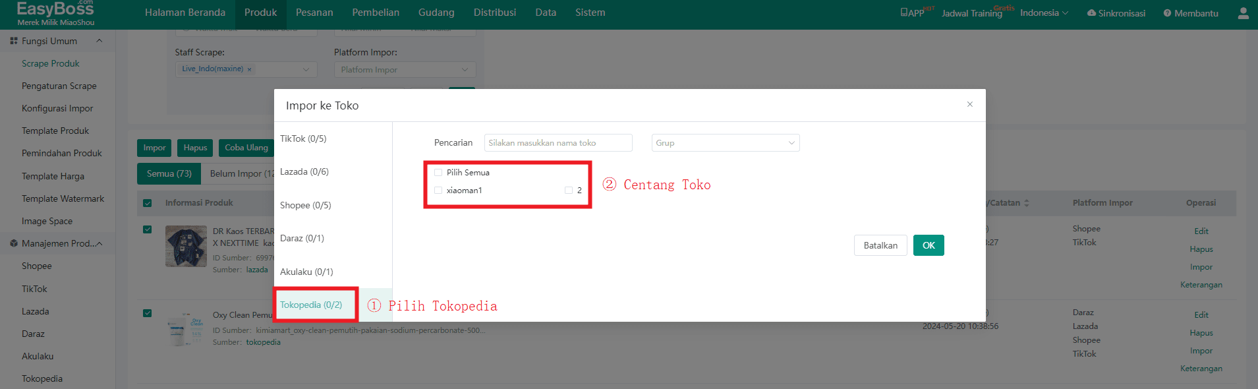Open the Data menu
This screenshot has width=1258, height=389.
[546, 13]
